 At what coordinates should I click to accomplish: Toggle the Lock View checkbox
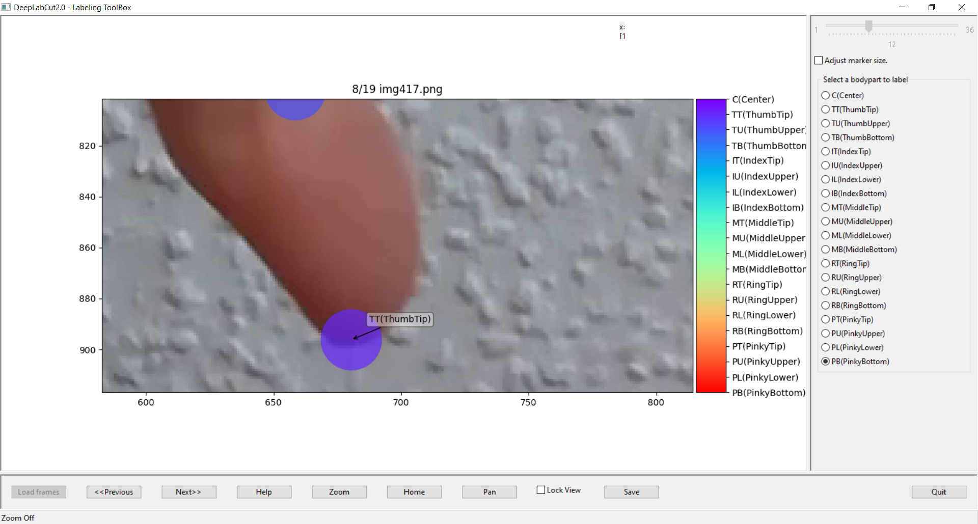541,490
